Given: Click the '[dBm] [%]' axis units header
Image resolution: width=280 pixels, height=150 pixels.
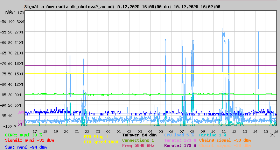Looking at the screenshot, I should (x=14, y=13).
